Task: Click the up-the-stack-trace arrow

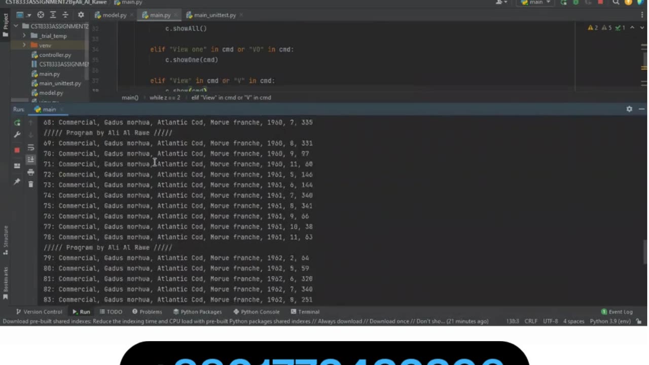Action: coord(31,123)
